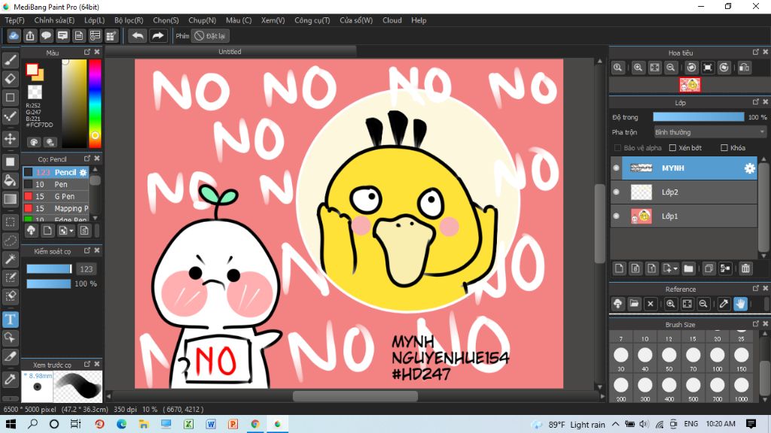This screenshot has height=433, width=771.
Task: Click the Navigator canvas thumbnail
Action: click(x=690, y=84)
